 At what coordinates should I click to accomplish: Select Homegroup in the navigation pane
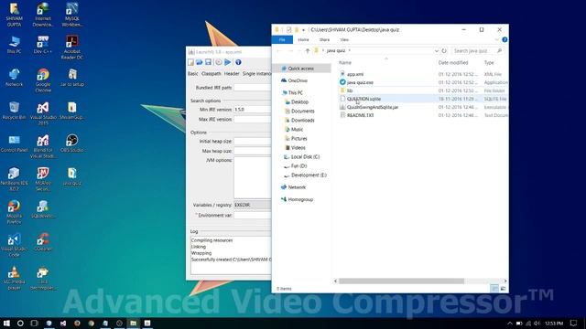300,199
